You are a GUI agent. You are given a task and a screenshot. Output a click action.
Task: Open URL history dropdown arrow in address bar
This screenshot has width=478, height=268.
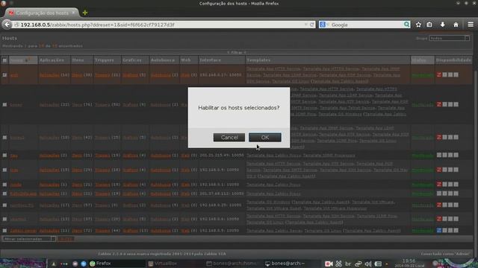(305, 25)
